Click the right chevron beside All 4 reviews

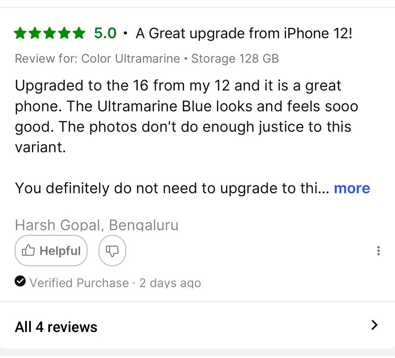pyautogui.click(x=374, y=325)
